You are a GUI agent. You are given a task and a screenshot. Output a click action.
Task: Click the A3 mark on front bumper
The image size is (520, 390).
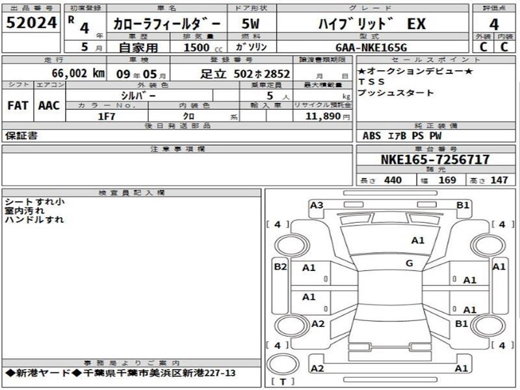tap(317, 205)
